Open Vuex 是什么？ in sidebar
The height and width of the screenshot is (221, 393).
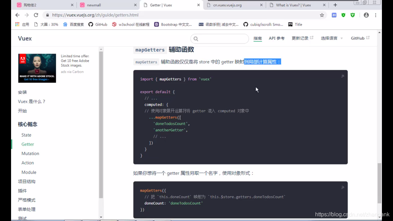pos(31,102)
